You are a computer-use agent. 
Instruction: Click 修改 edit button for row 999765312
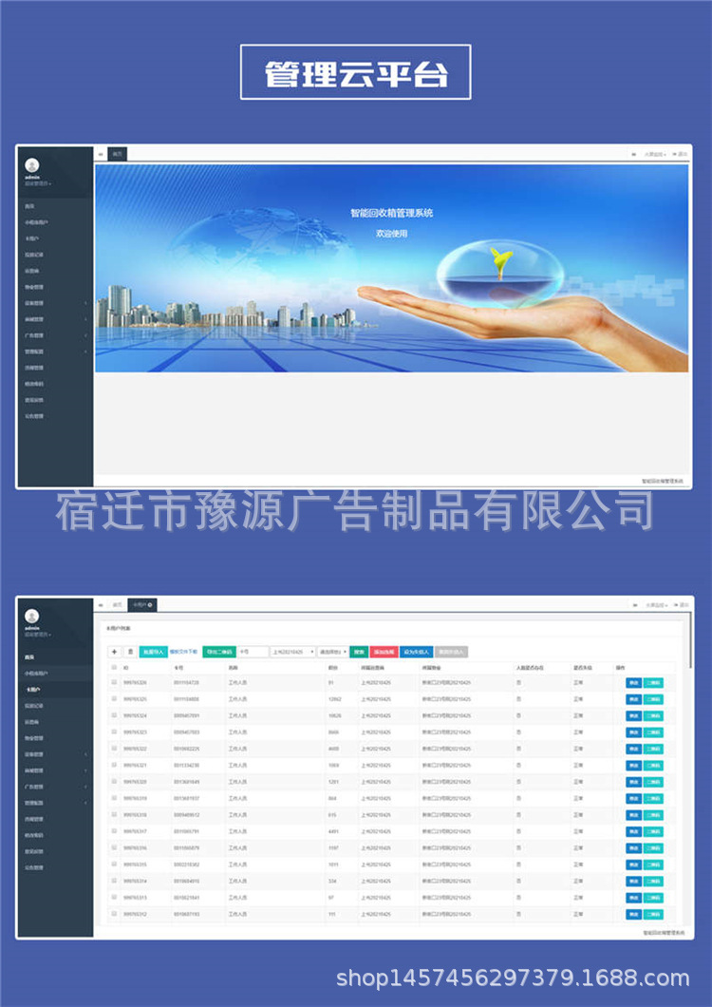click(x=633, y=914)
